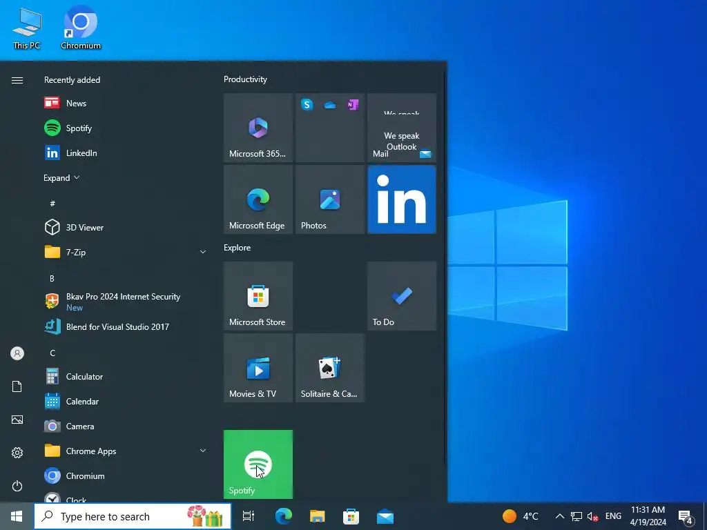Expand the Recently added list
This screenshot has width=707, height=530.
pos(61,177)
